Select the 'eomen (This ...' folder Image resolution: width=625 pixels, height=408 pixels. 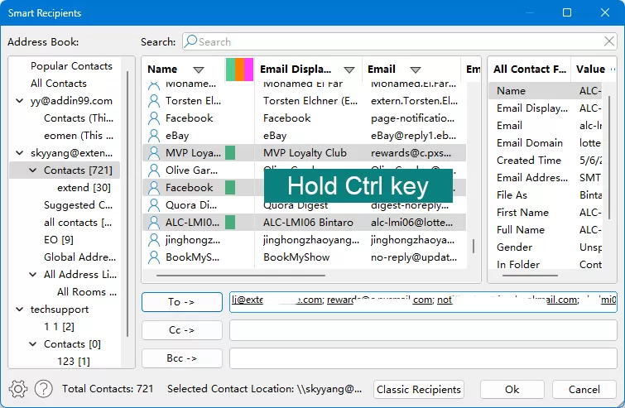(79, 136)
